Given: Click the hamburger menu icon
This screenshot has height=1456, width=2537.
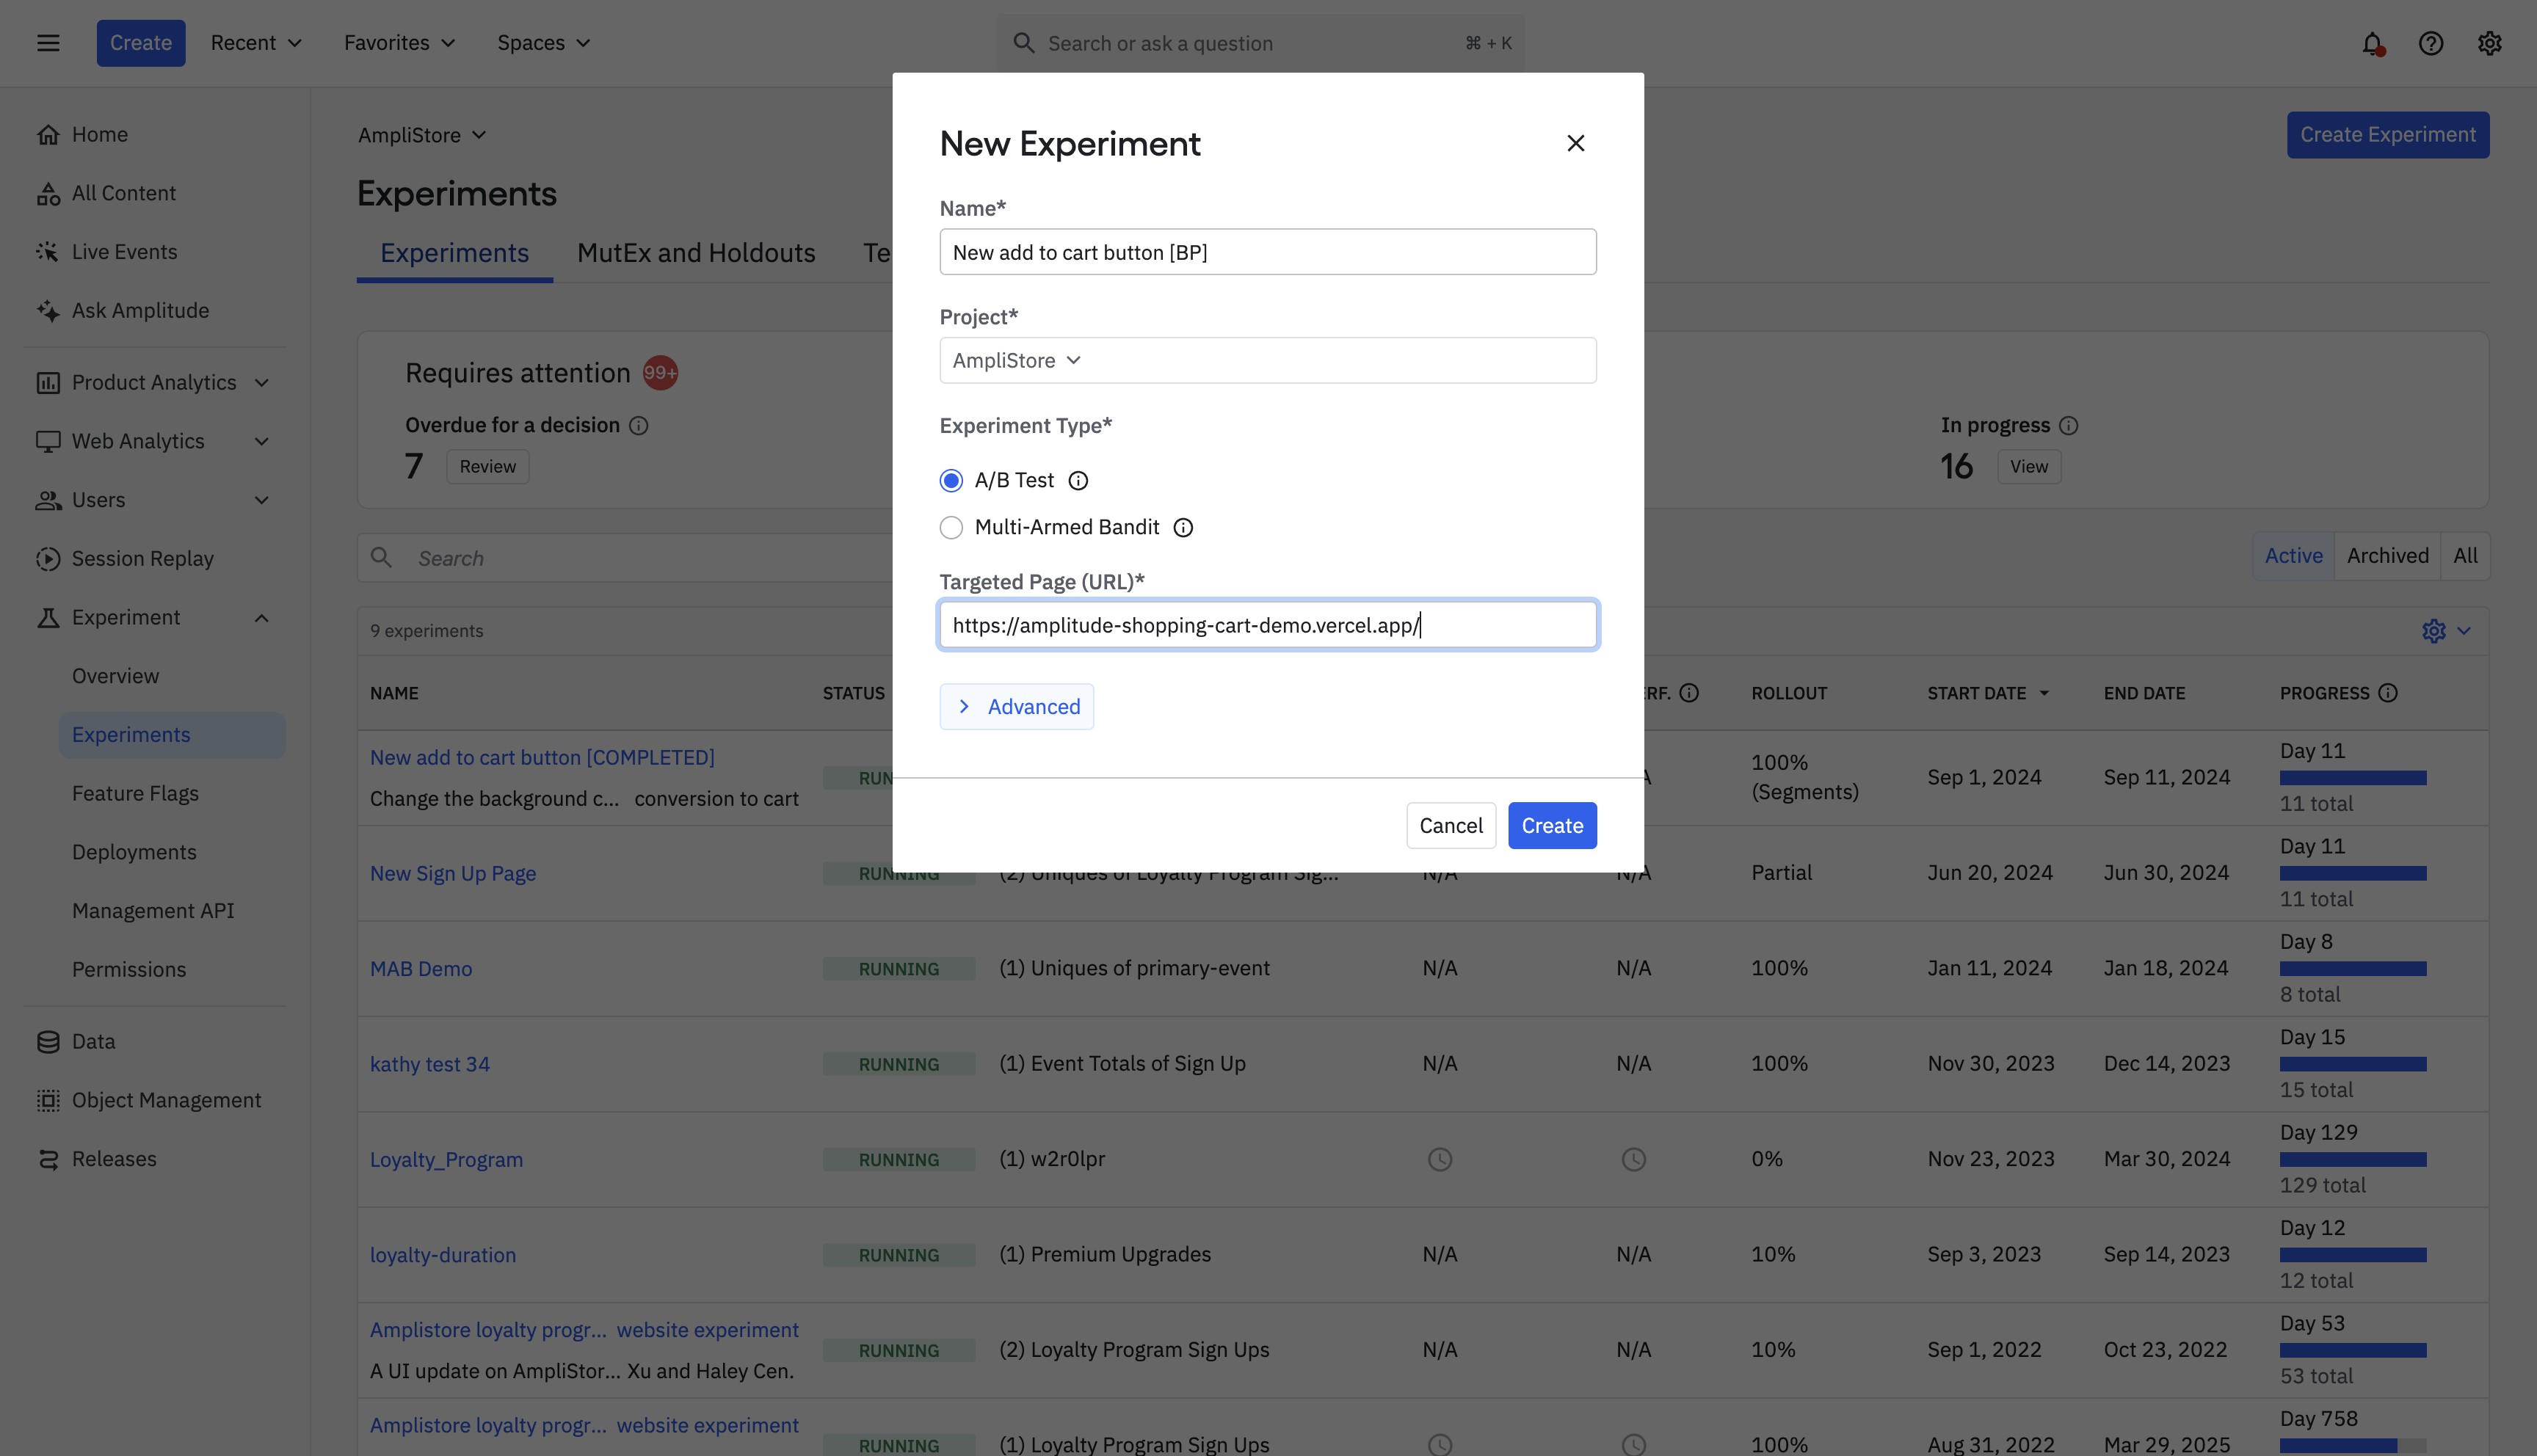Looking at the screenshot, I should (48, 43).
